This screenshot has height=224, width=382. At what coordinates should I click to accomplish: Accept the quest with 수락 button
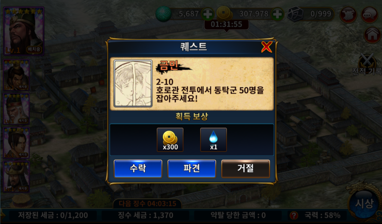138,168
